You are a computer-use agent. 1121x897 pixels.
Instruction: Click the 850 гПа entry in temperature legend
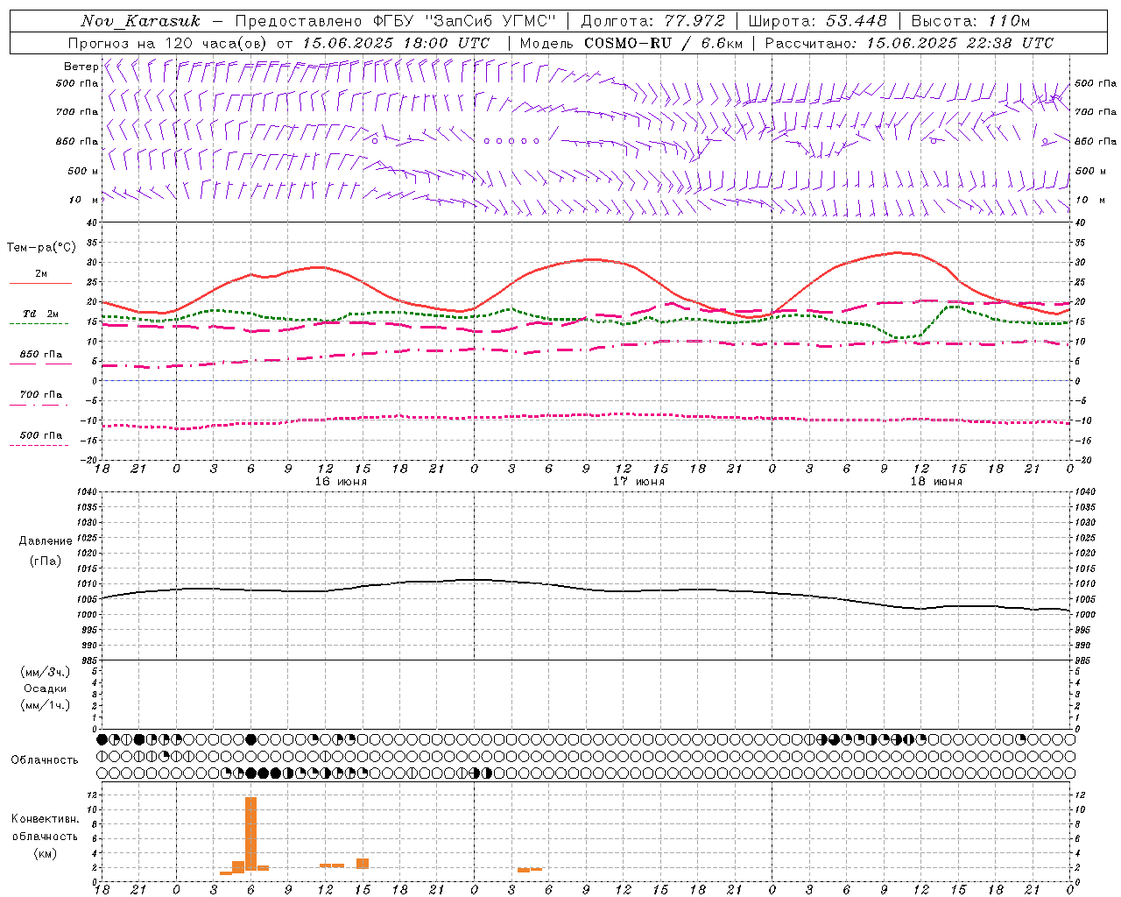coord(40,355)
